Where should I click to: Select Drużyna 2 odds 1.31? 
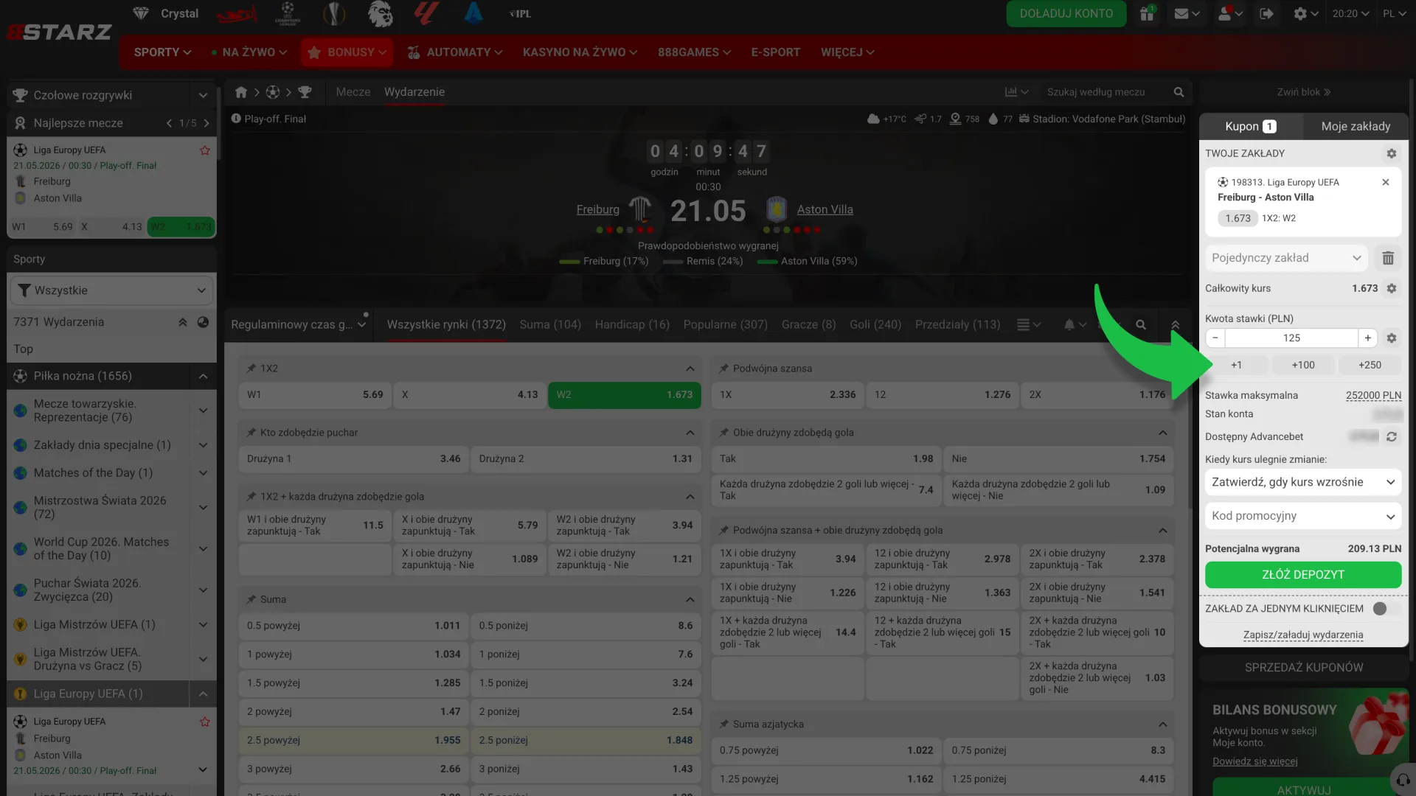(x=586, y=458)
